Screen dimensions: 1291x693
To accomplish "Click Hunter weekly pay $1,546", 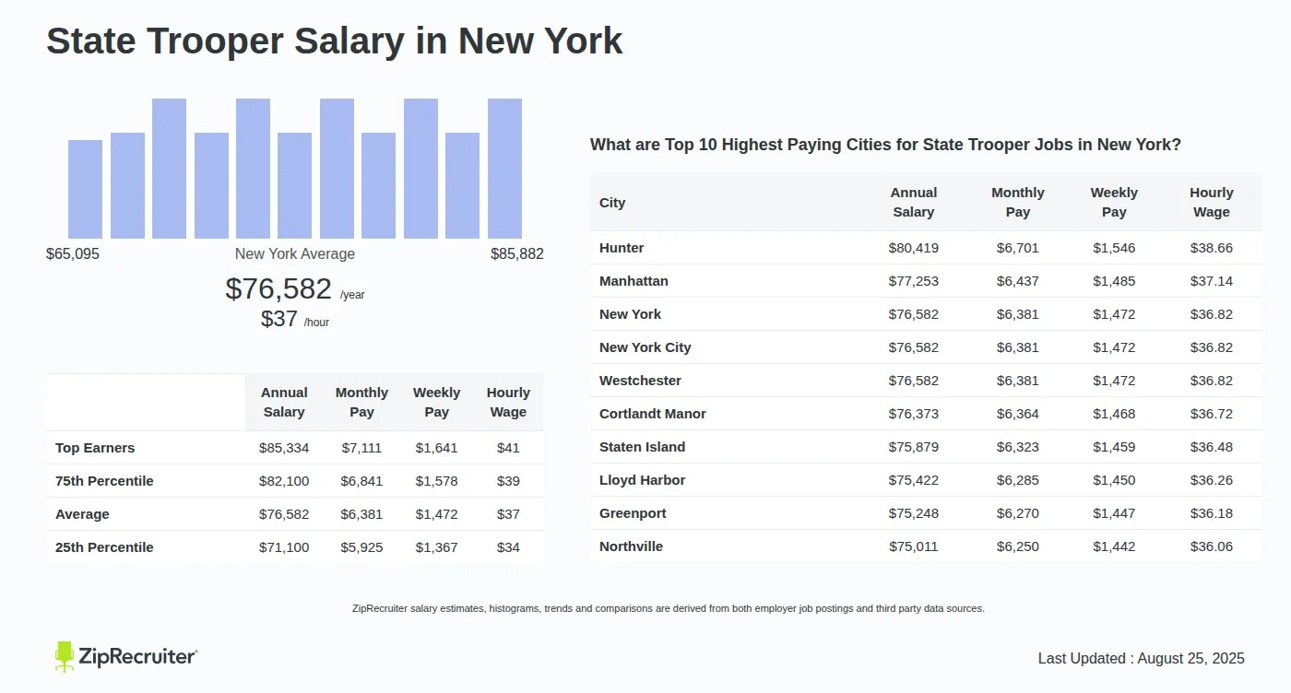I will click(1114, 248).
